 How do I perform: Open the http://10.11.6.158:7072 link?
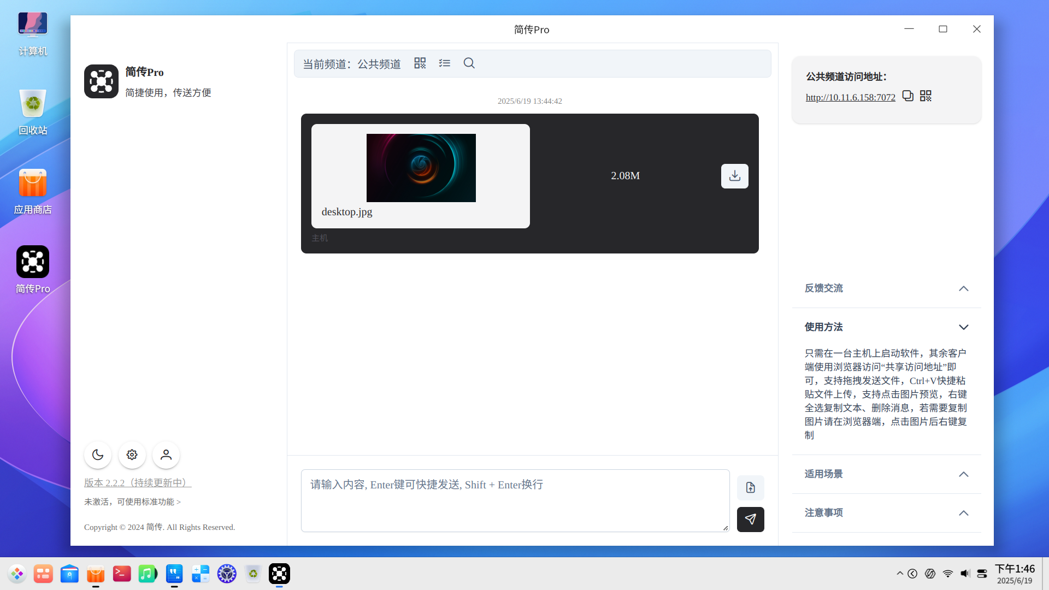pos(851,97)
